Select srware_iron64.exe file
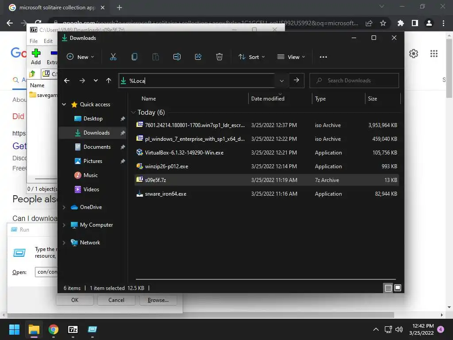Image resolution: width=453 pixels, height=340 pixels. (267, 194)
